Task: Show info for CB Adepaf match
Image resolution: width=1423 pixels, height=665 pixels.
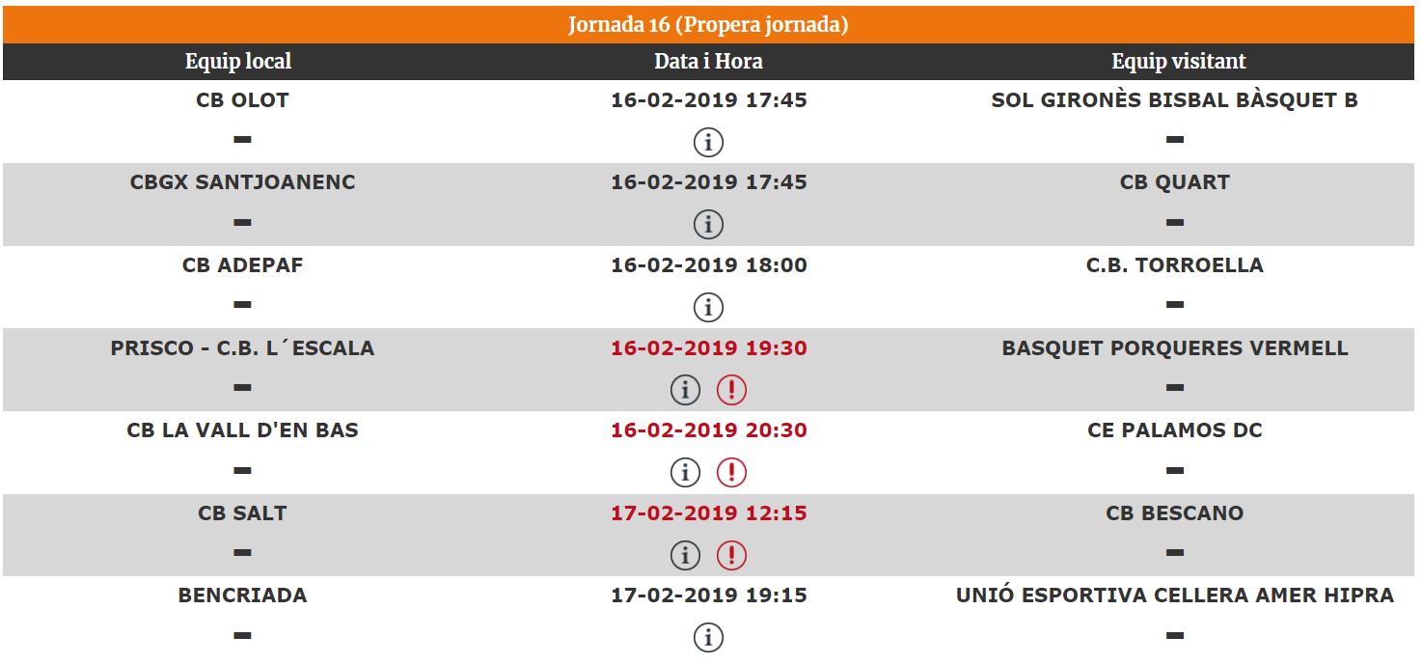Action: point(708,308)
